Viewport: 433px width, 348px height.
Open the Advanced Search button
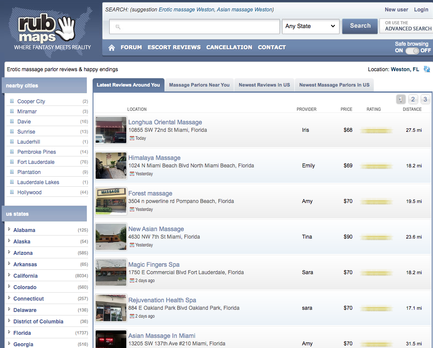tap(407, 26)
